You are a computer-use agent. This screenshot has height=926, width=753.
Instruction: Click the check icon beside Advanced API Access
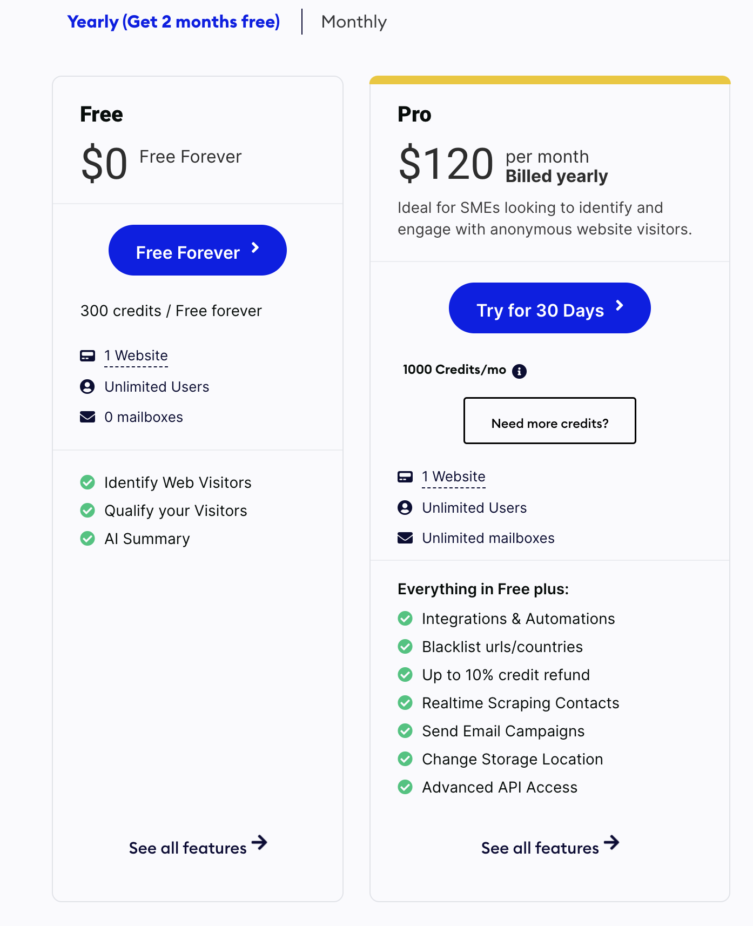[405, 787]
